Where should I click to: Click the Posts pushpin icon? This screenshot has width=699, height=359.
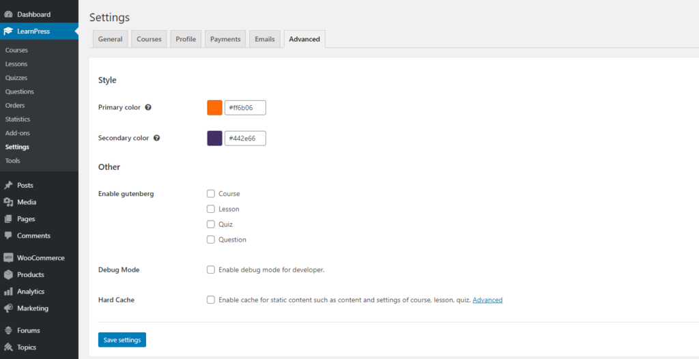(x=8, y=186)
